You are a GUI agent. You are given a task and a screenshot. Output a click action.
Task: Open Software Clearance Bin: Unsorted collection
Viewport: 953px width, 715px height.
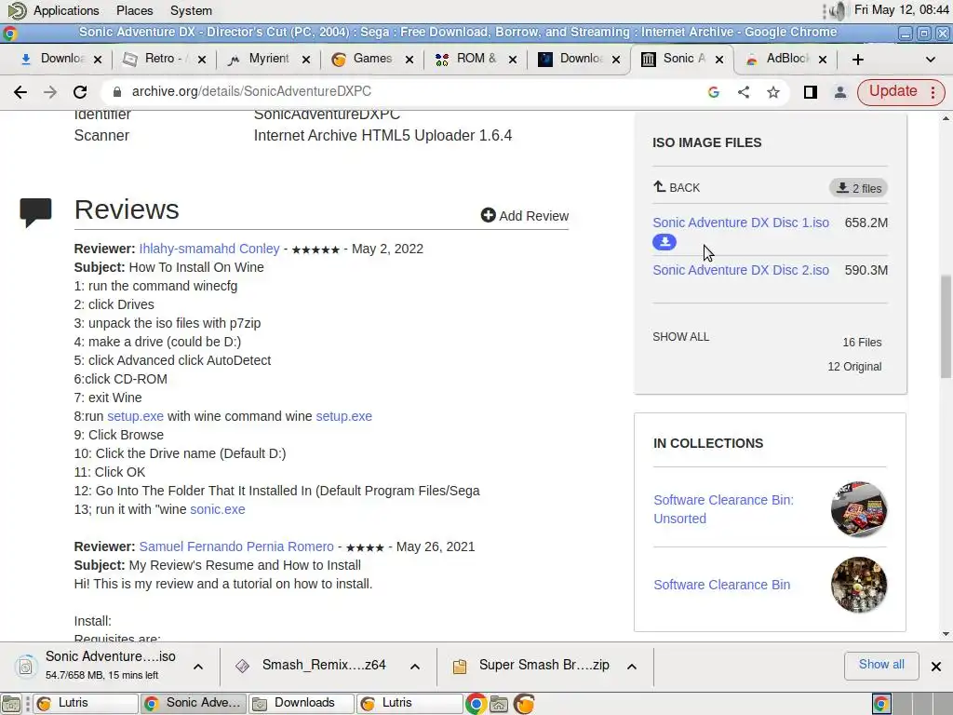click(723, 509)
